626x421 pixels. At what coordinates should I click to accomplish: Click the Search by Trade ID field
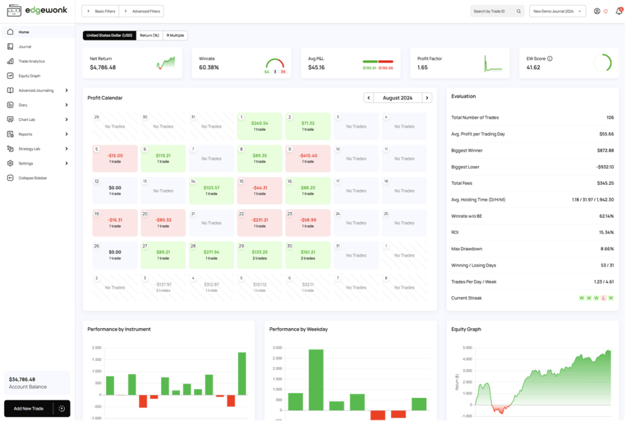coord(492,11)
